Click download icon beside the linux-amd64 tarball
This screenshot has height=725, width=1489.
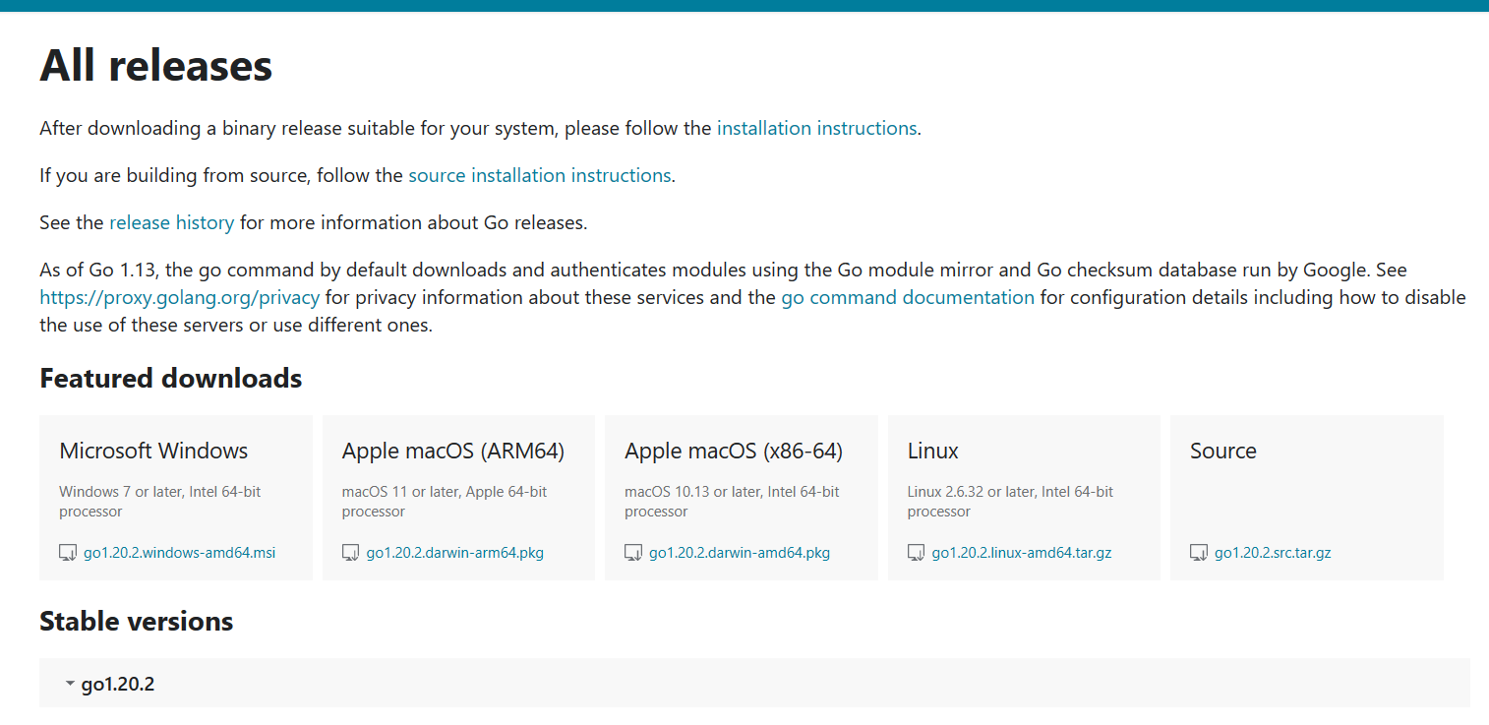[x=917, y=553]
